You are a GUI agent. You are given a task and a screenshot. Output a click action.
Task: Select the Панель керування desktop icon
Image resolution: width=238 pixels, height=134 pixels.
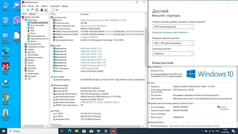click(x=5, y=38)
